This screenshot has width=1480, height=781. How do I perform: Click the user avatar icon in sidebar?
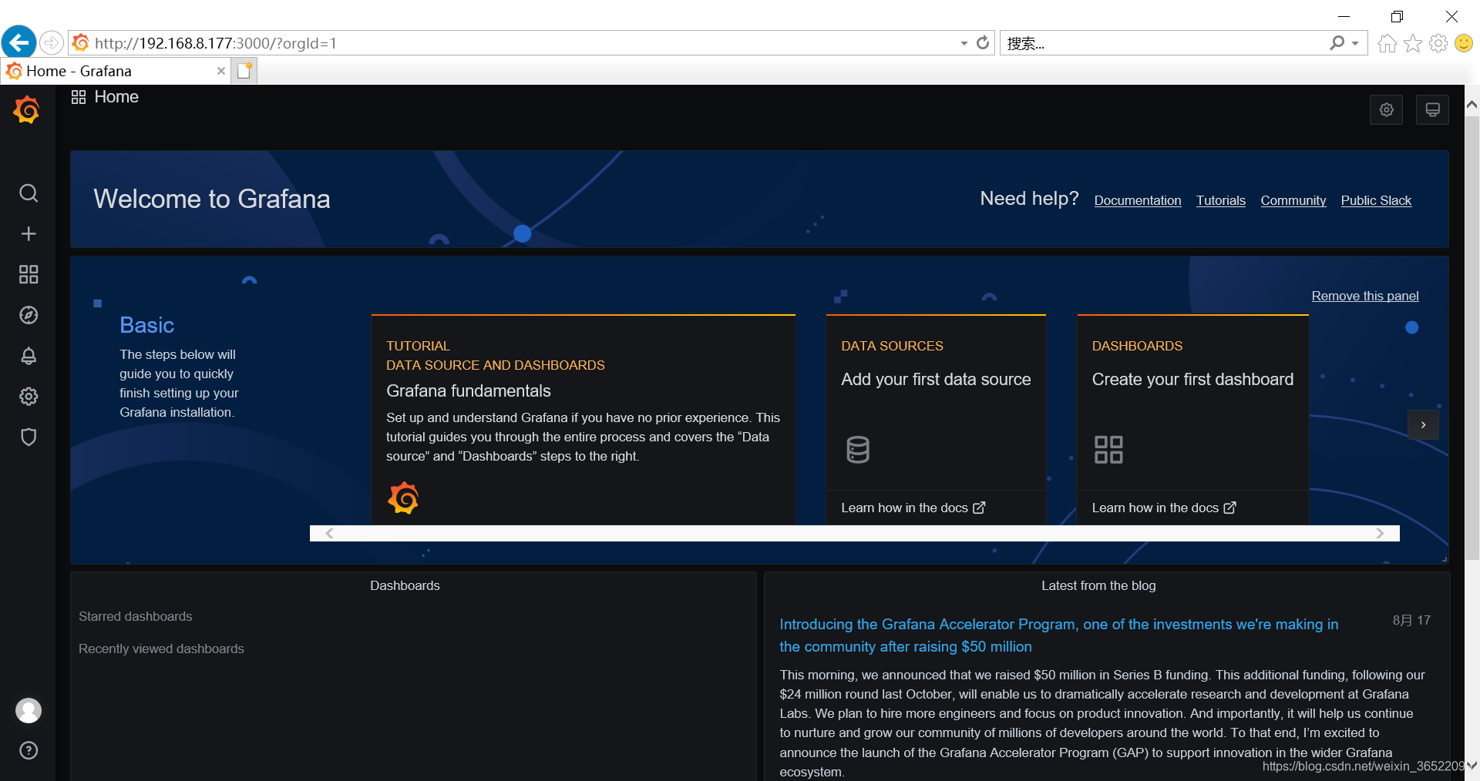click(29, 710)
